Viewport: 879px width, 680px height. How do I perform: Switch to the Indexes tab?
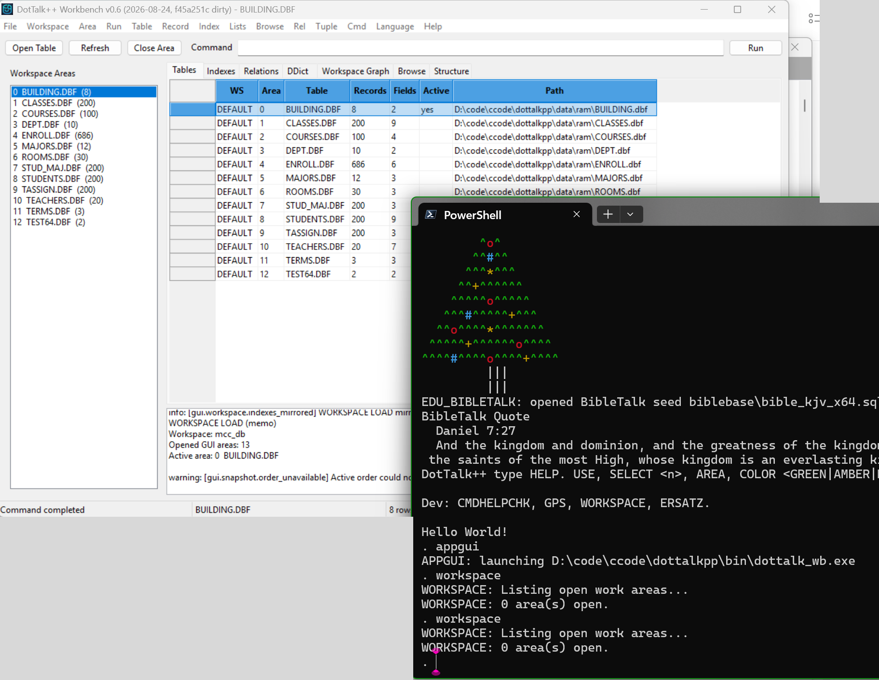[221, 71]
